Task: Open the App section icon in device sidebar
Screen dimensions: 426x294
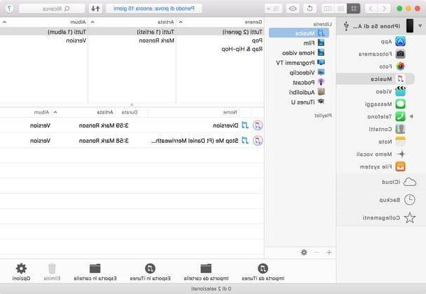Action: pos(400,42)
